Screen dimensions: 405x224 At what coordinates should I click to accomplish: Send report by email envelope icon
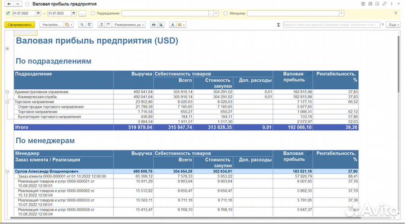tap(179, 25)
